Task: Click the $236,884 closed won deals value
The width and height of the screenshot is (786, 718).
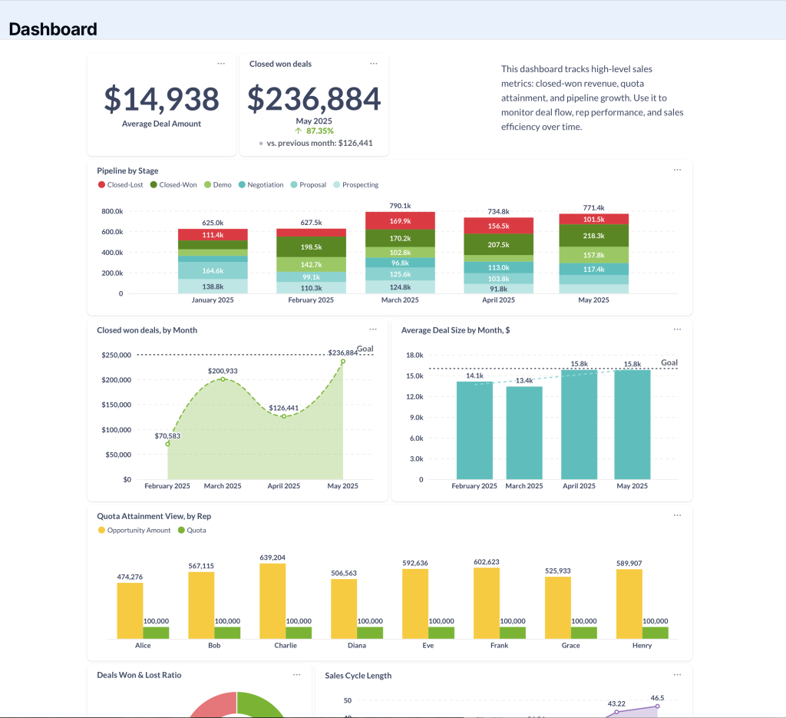Action: (x=314, y=100)
